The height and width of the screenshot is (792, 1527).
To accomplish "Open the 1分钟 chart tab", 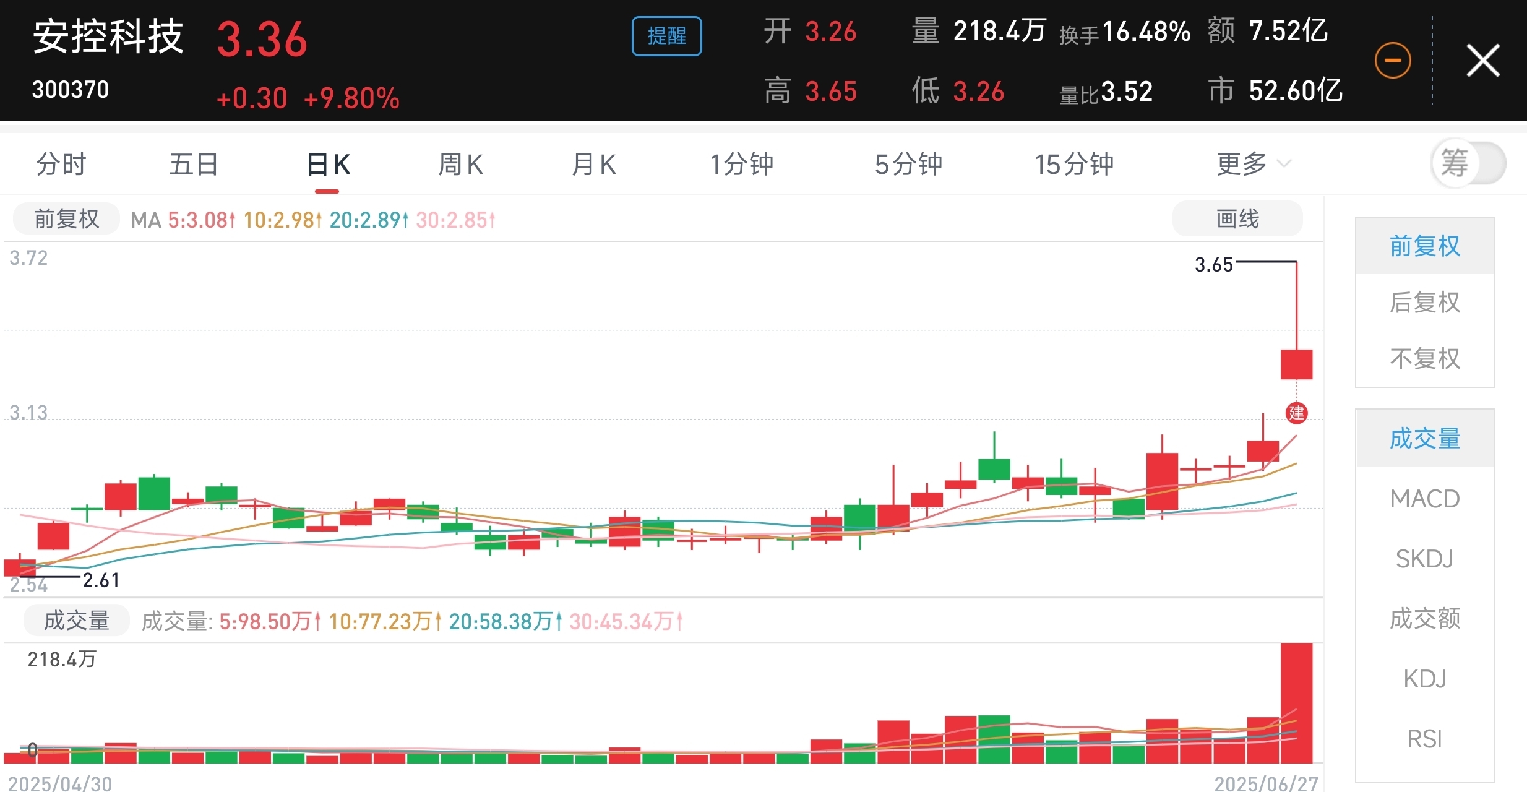I will (741, 165).
